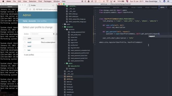Open the Google Drive menu bar icon
Screen dimensions: 172x96
pyautogui.click(x=88, y=1)
